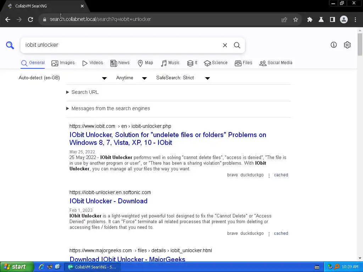Screen dimensions: 363x272
Task: Switch to the Images category
Action: [x=63, y=63]
